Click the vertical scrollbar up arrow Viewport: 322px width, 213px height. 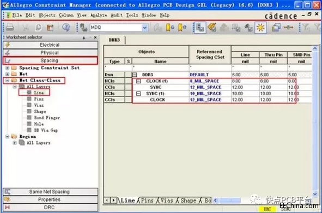[315, 48]
